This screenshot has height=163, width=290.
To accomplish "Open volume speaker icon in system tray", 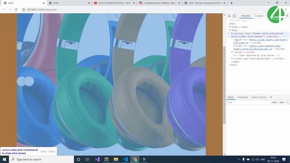I will click(257, 159).
